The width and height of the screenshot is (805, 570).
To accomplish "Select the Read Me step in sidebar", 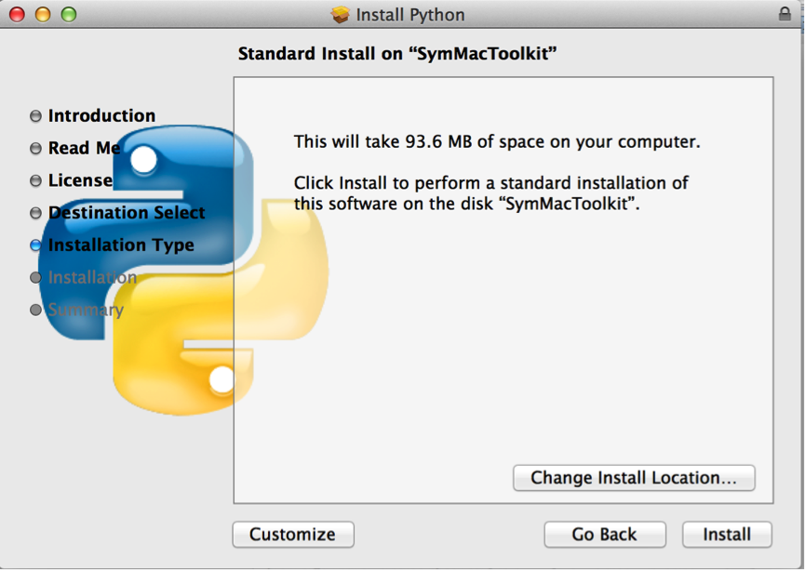I will 84,148.
